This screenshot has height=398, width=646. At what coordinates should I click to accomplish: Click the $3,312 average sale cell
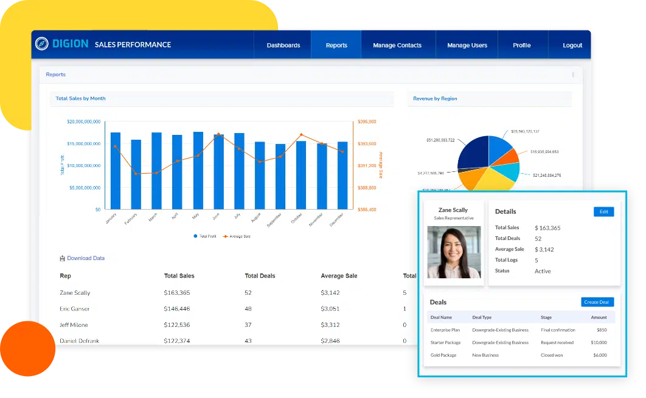point(330,324)
